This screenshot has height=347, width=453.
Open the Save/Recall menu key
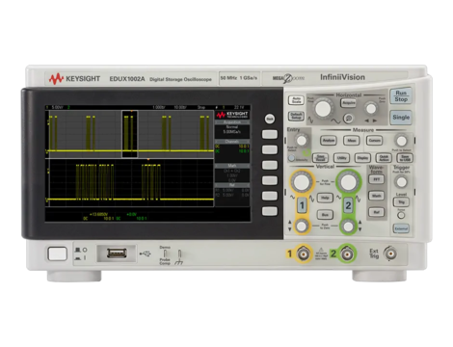click(x=320, y=158)
